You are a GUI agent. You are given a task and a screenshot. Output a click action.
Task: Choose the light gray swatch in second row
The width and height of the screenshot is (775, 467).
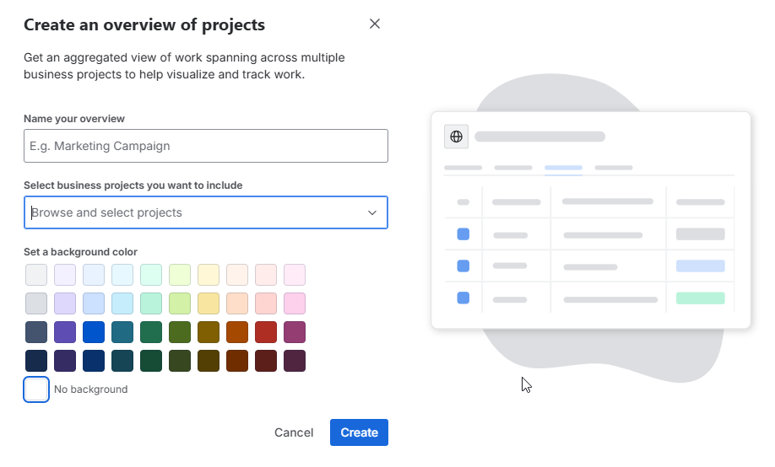tap(36, 303)
